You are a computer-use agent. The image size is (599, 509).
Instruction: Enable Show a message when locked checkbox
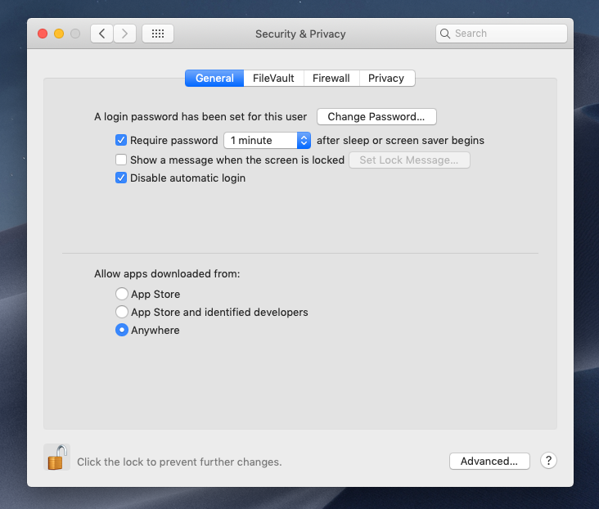[121, 160]
